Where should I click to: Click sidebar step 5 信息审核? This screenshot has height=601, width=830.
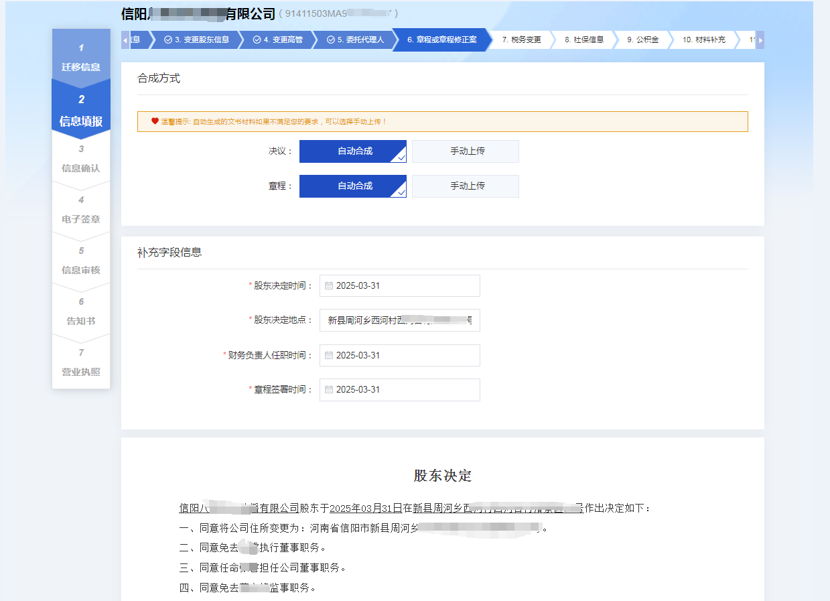pyautogui.click(x=81, y=261)
